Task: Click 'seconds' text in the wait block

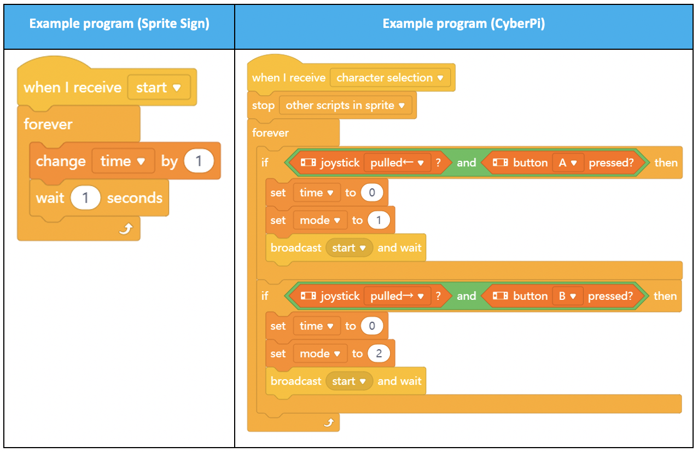Action: [x=135, y=198]
